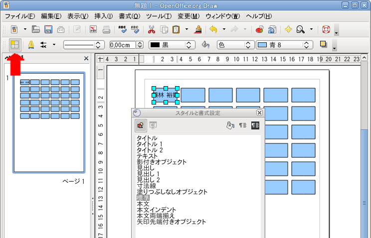Open the Navigator star icon

[288, 29]
